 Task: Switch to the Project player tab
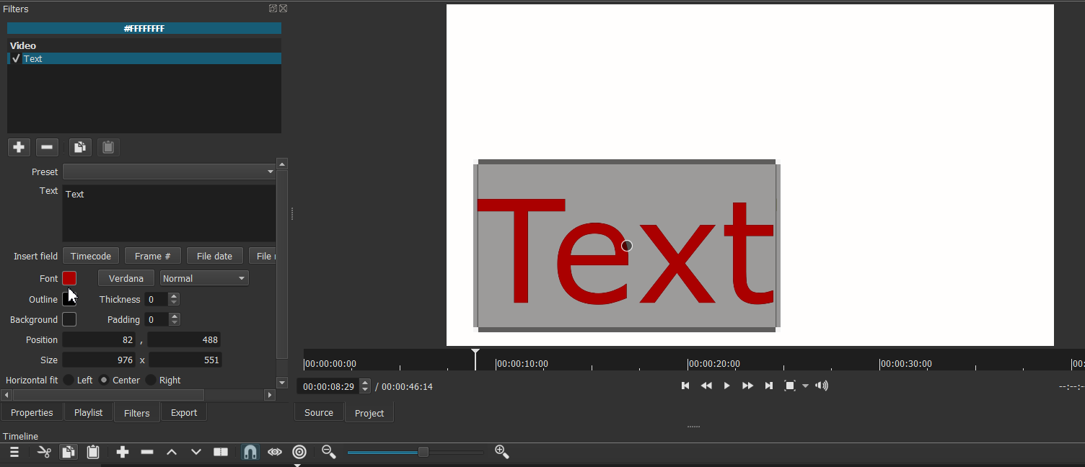click(x=369, y=413)
